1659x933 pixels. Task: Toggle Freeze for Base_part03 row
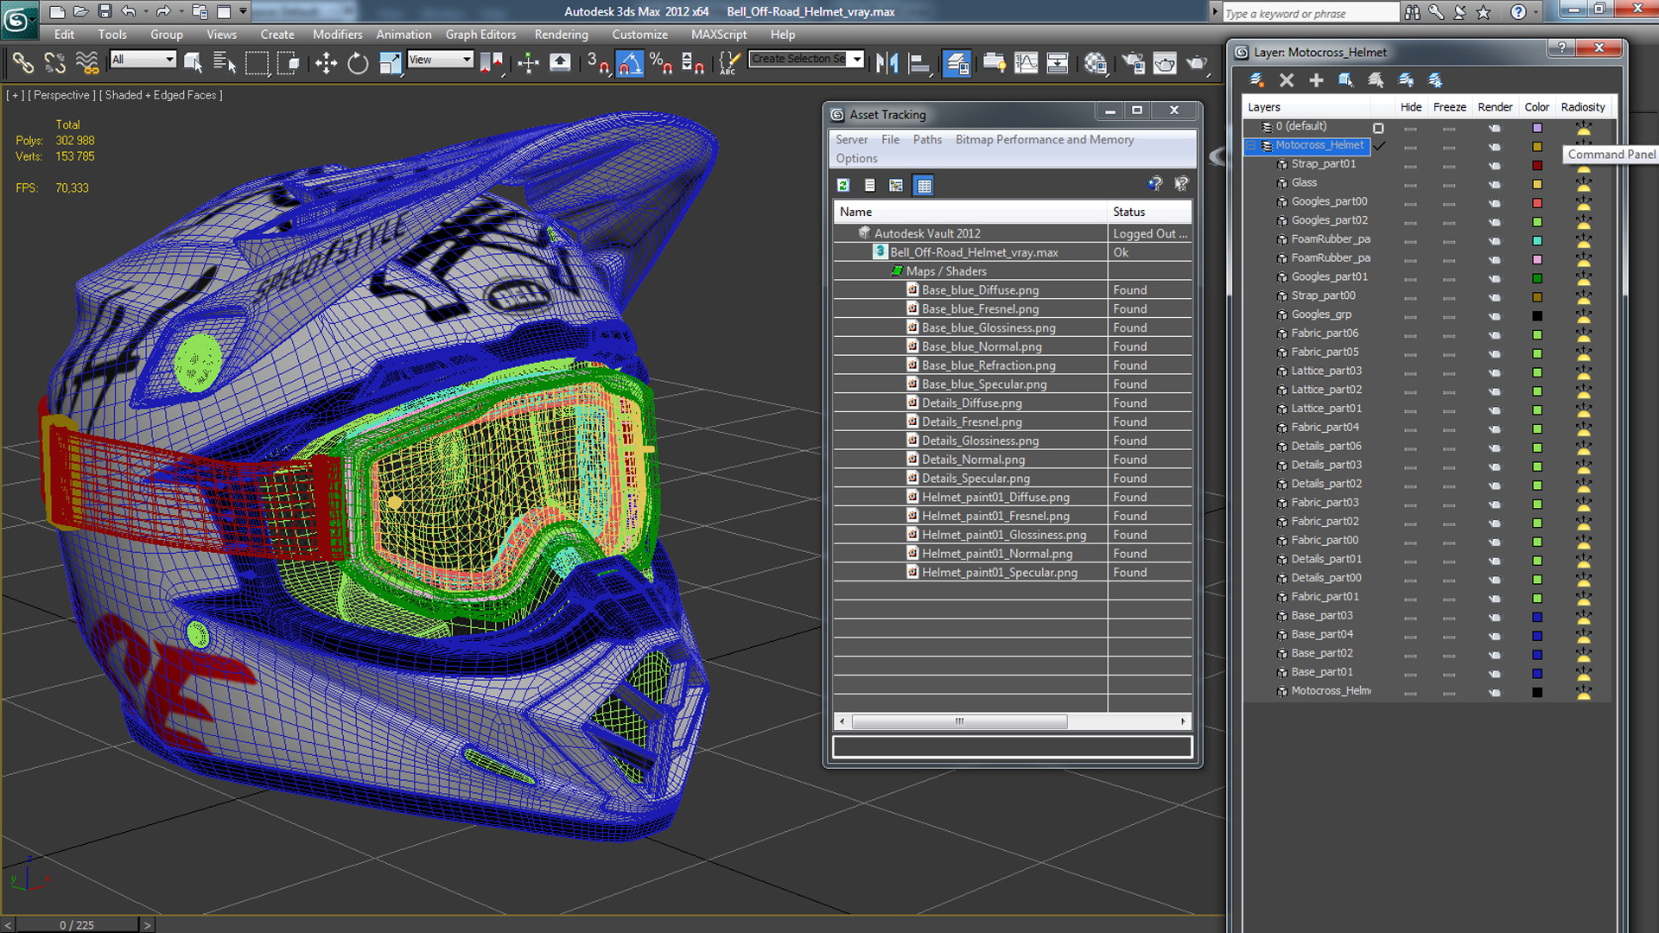point(1449,617)
